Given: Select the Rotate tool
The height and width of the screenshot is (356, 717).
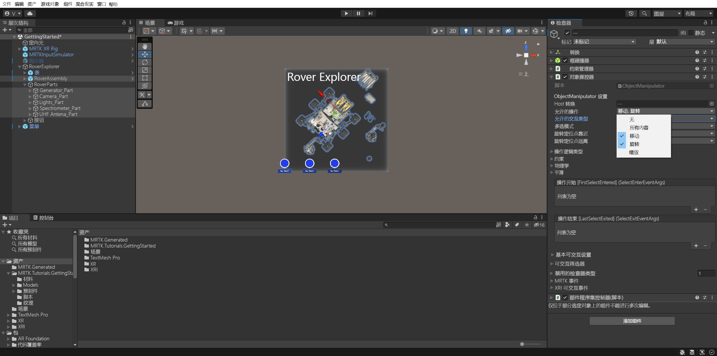Looking at the screenshot, I should pyautogui.click(x=145, y=62).
